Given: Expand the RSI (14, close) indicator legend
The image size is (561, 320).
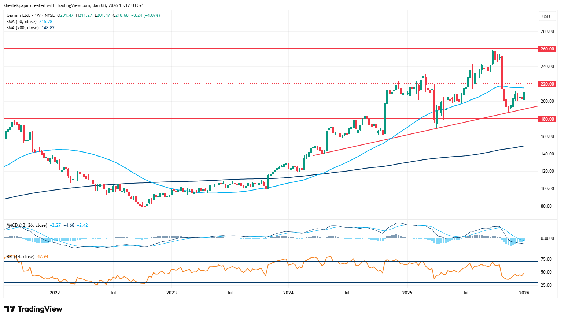Looking at the screenshot, I should click(21, 257).
